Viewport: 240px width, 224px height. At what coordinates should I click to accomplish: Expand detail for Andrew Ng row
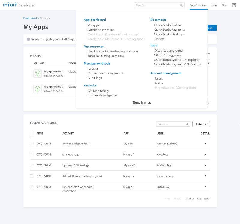coord(205,165)
